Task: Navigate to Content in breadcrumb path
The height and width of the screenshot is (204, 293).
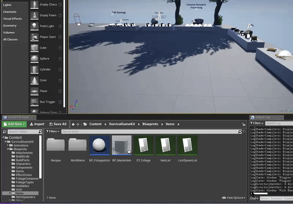Action: tap(95, 124)
